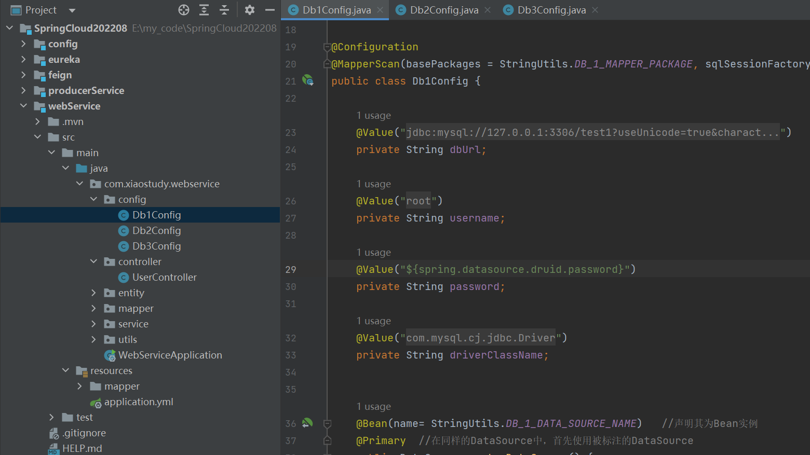The width and height of the screenshot is (810, 455).
Task: Click HELP.md markdown file icon
Action: [53, 449]
